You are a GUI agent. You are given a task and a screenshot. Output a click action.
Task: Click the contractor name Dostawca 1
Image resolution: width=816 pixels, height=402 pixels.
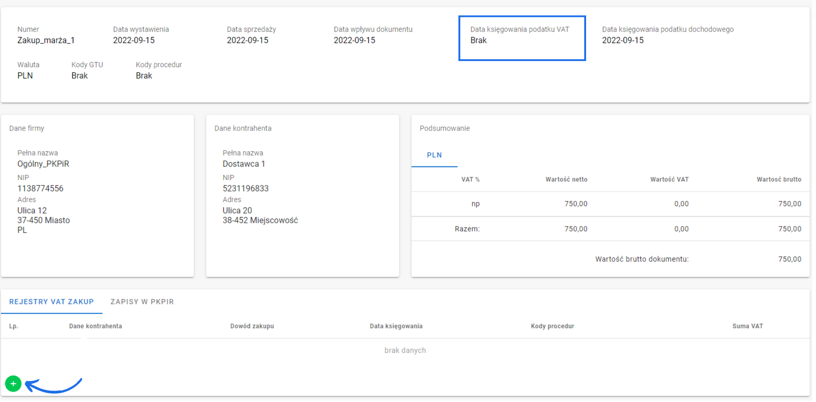[x=244, y=164]
